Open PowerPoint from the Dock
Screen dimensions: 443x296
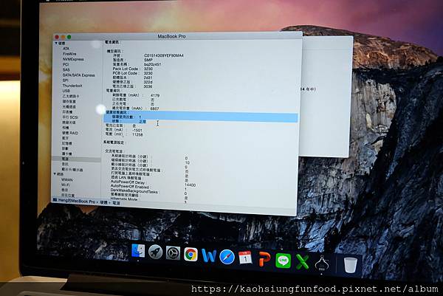pos(264,259)
